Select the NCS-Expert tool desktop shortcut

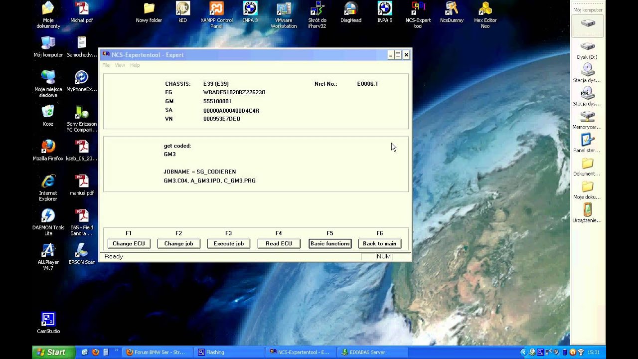click(x=418, y=15)
